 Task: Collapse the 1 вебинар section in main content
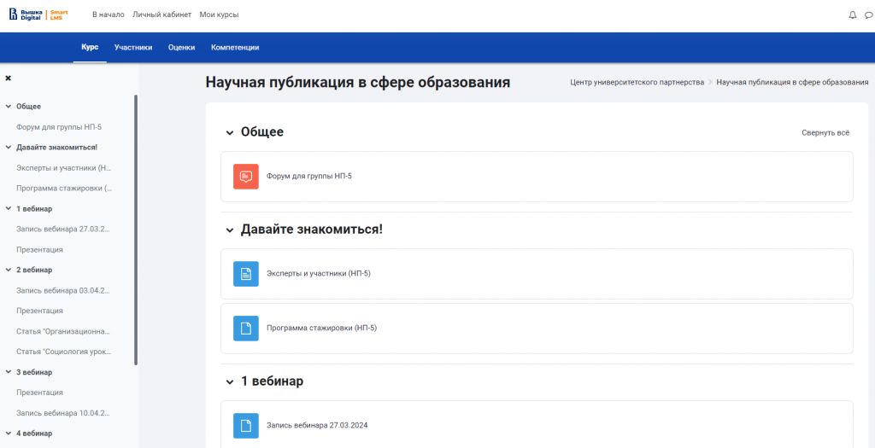[x=229, y=381]
